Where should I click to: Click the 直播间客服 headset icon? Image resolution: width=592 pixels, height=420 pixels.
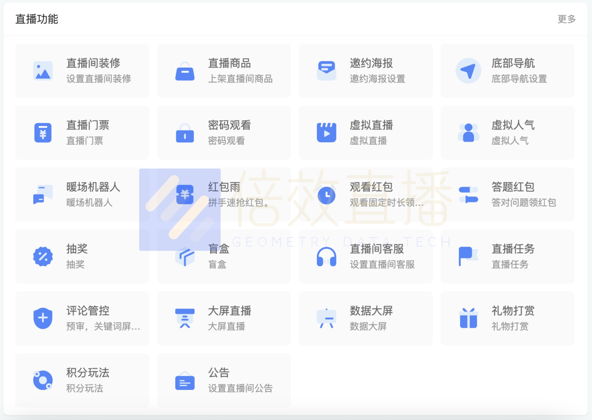tap(326, 257)
